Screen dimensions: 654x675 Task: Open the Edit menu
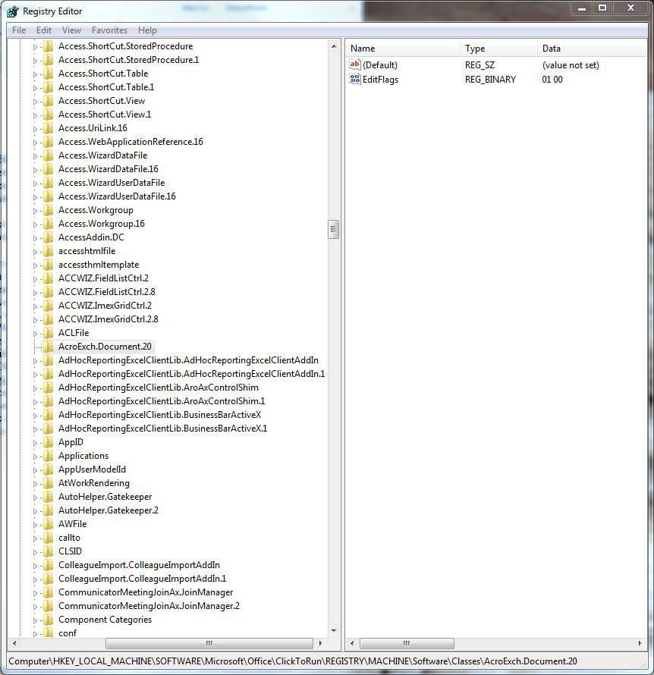[x=43, y=30]
